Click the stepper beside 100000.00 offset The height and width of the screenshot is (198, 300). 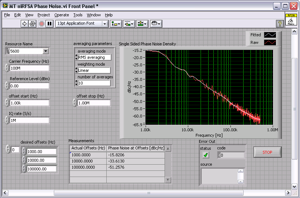pos(24,169)
